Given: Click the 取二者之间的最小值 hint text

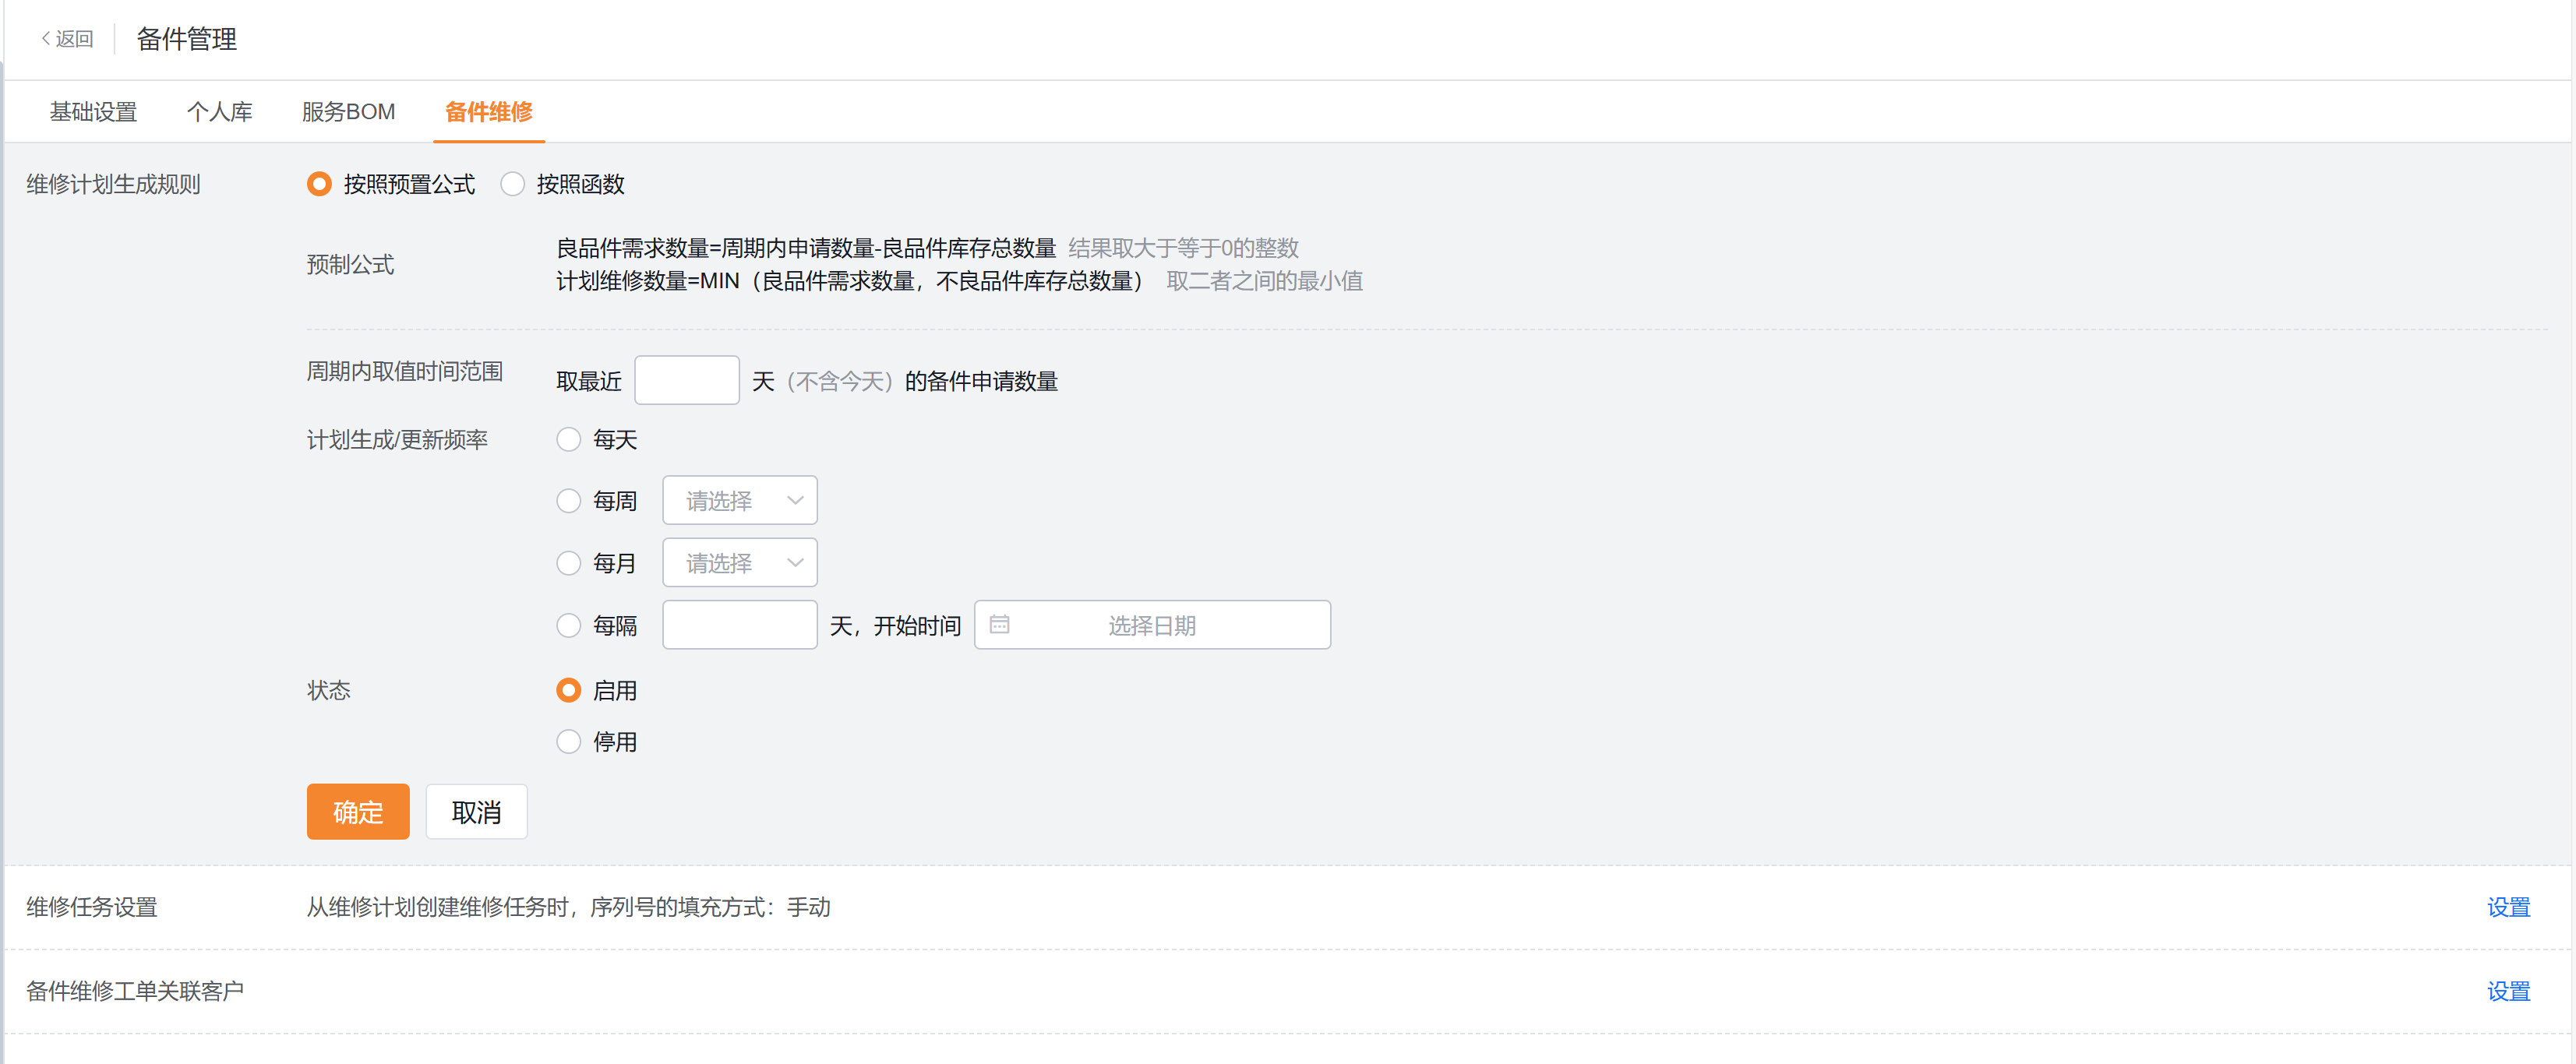Looking at the screenshot, I should click(x=1264, y=281).
